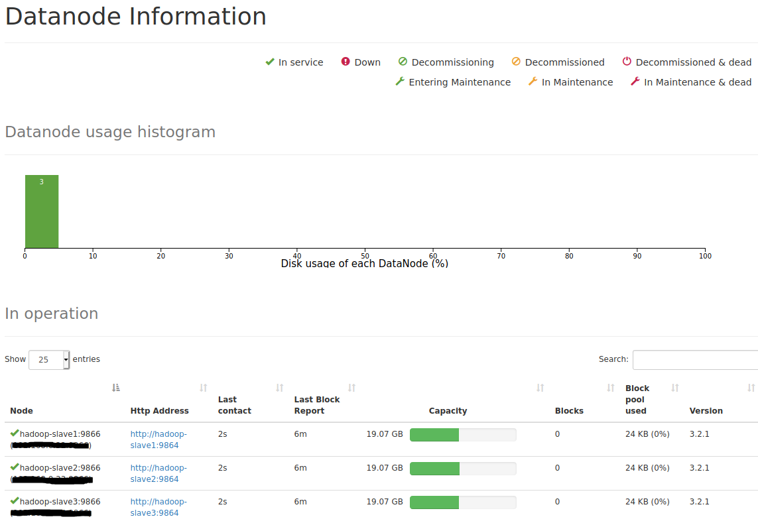Click the Decommissioning legend icon
Screen dimensions: 758x525
403,62
